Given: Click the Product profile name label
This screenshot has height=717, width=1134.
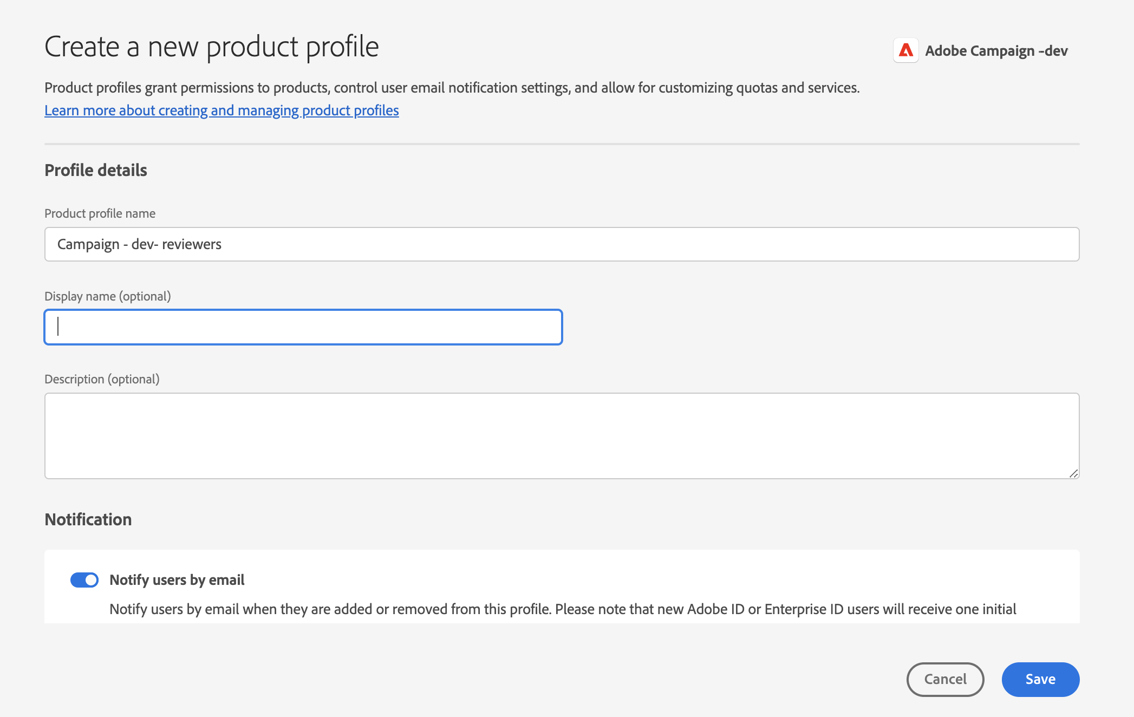Looking at the screenshot, I should click(x=100, y=213).
